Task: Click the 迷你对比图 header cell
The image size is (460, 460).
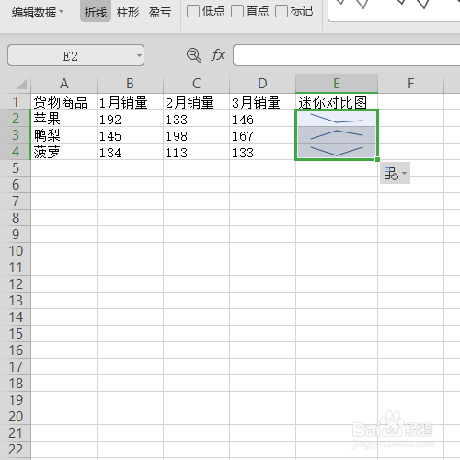Action: coord(337,102)
